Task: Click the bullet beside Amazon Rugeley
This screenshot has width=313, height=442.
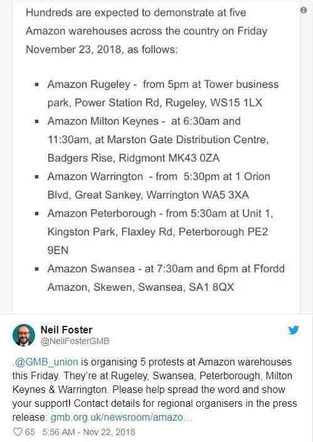Action: pos(37,84)
